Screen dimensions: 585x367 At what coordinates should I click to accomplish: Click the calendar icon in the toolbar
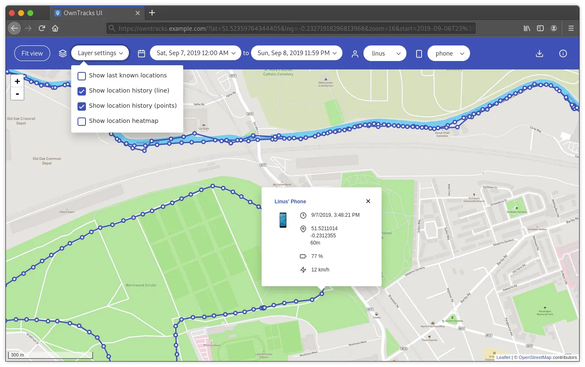(x=141, y=53)
